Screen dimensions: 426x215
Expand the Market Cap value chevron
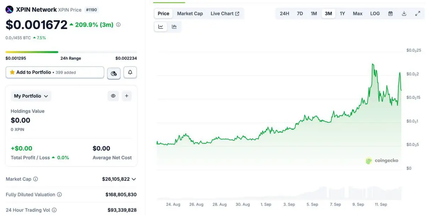[134, 179]
